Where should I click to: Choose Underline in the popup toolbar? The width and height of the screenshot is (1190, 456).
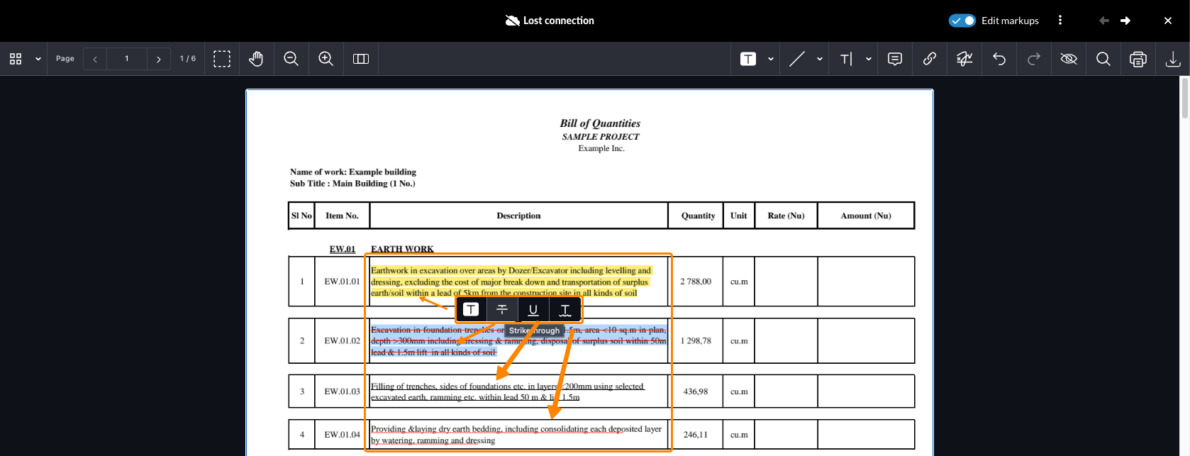tap(533, 309)
